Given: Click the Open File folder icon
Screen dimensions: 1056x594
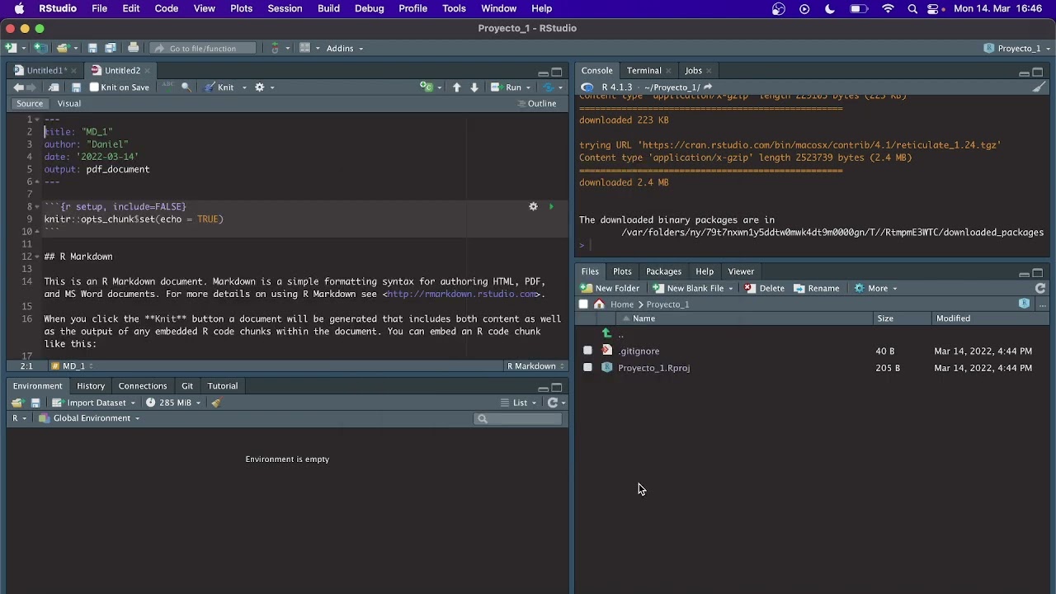Looking at the screenshot, I should pyautogui.click(x=62, y=48).
